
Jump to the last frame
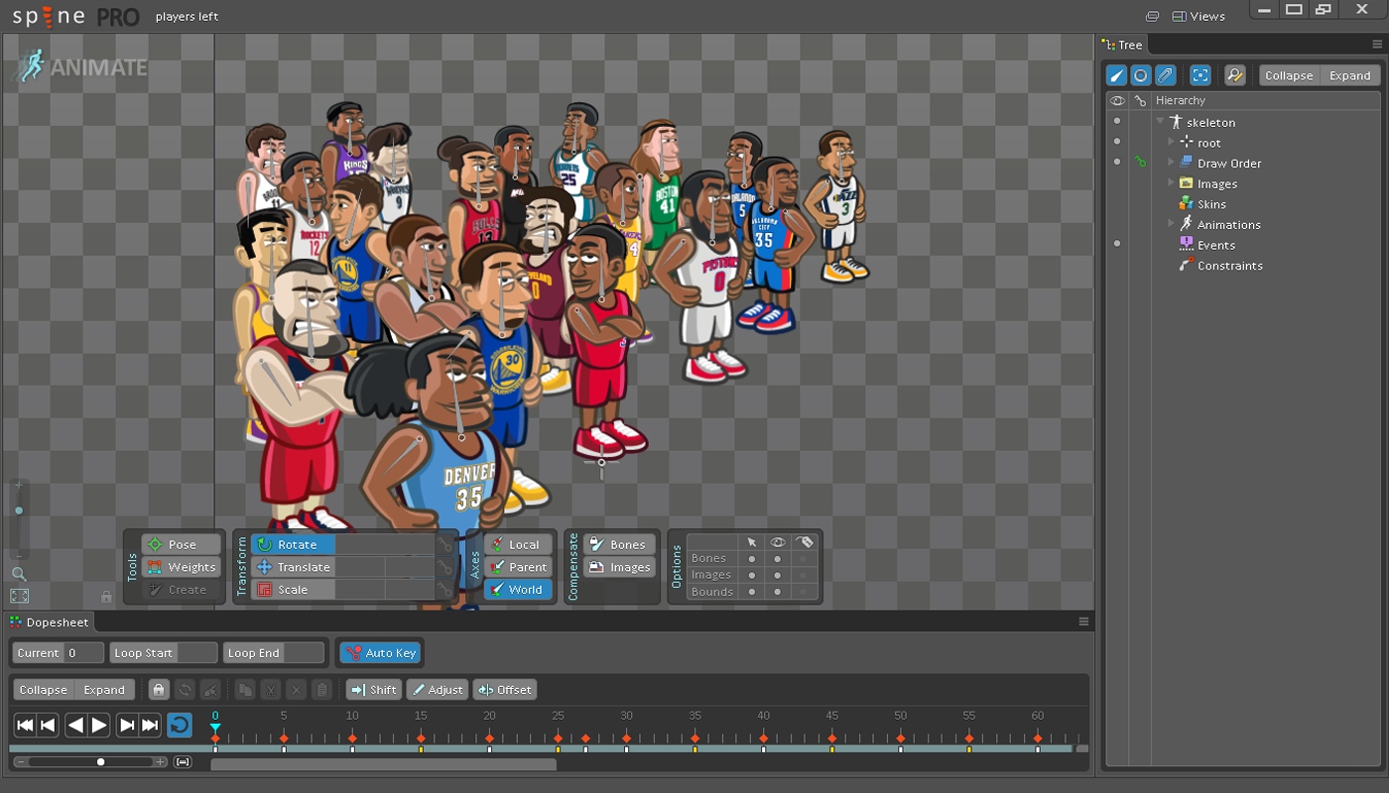[x=150, y=726]
